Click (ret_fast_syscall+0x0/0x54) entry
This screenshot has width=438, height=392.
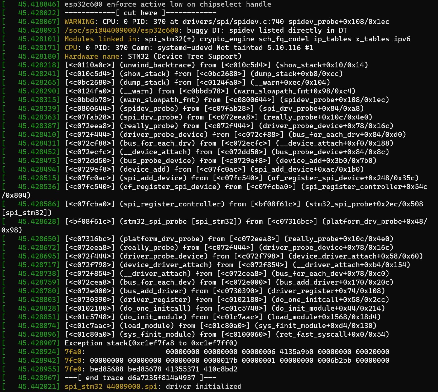333,334
